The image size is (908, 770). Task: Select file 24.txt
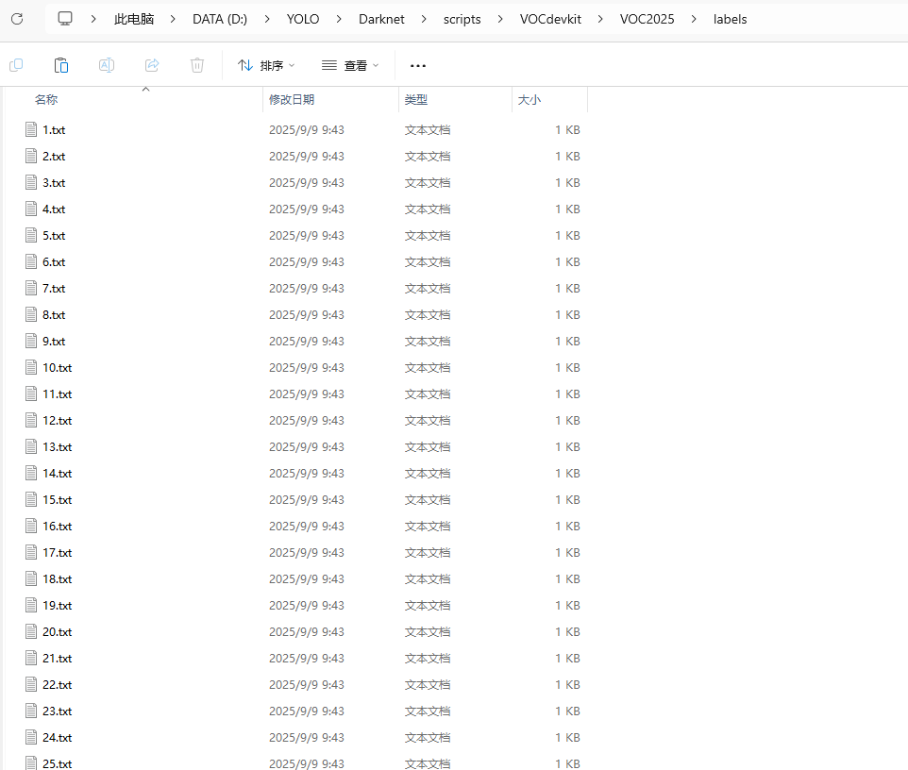tap(58, 738)
